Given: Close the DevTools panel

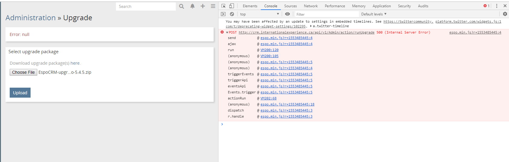Looking at the screenshot, I should click(x=505, y=6).
